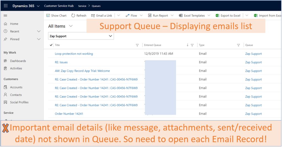
Task: Click the Queues breadcrumb
Action: pos(96,6)
